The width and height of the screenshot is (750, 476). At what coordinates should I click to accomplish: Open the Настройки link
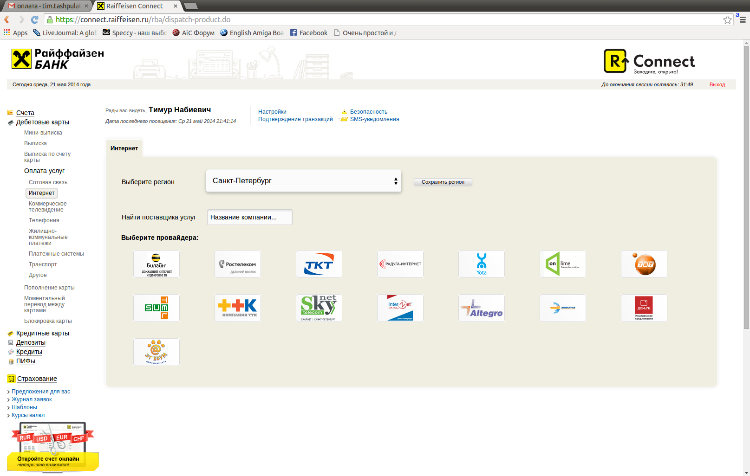click(272, 112)
